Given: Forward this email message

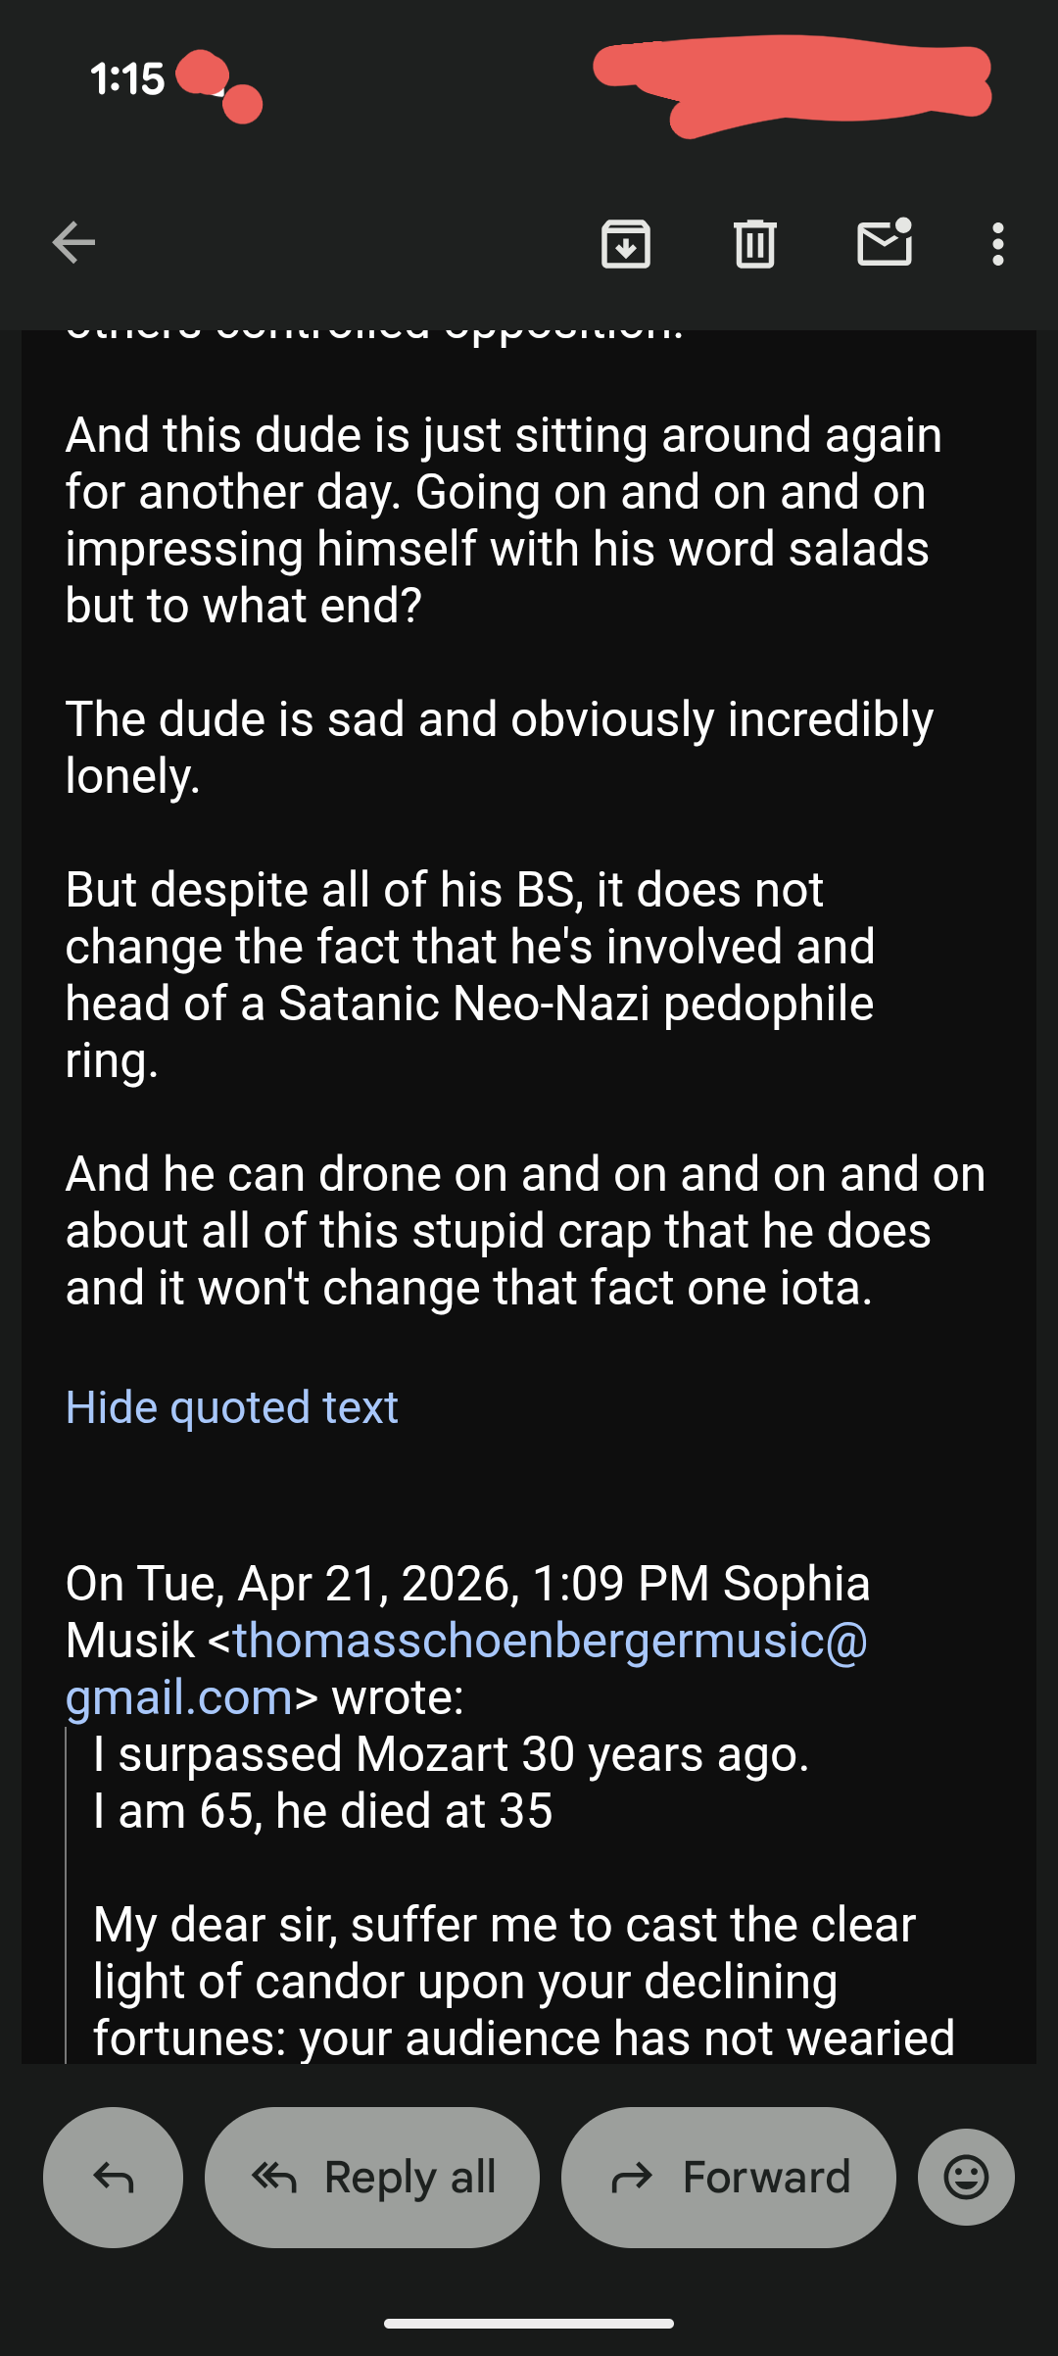Looking at the screenshot, I should 728,2177.
